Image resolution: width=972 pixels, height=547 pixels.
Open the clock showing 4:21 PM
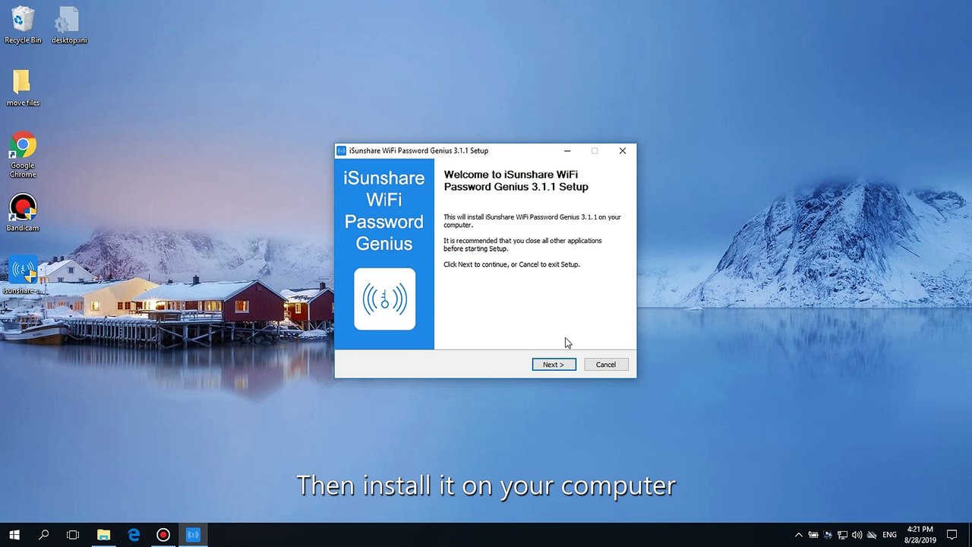(x=920, y=535)
